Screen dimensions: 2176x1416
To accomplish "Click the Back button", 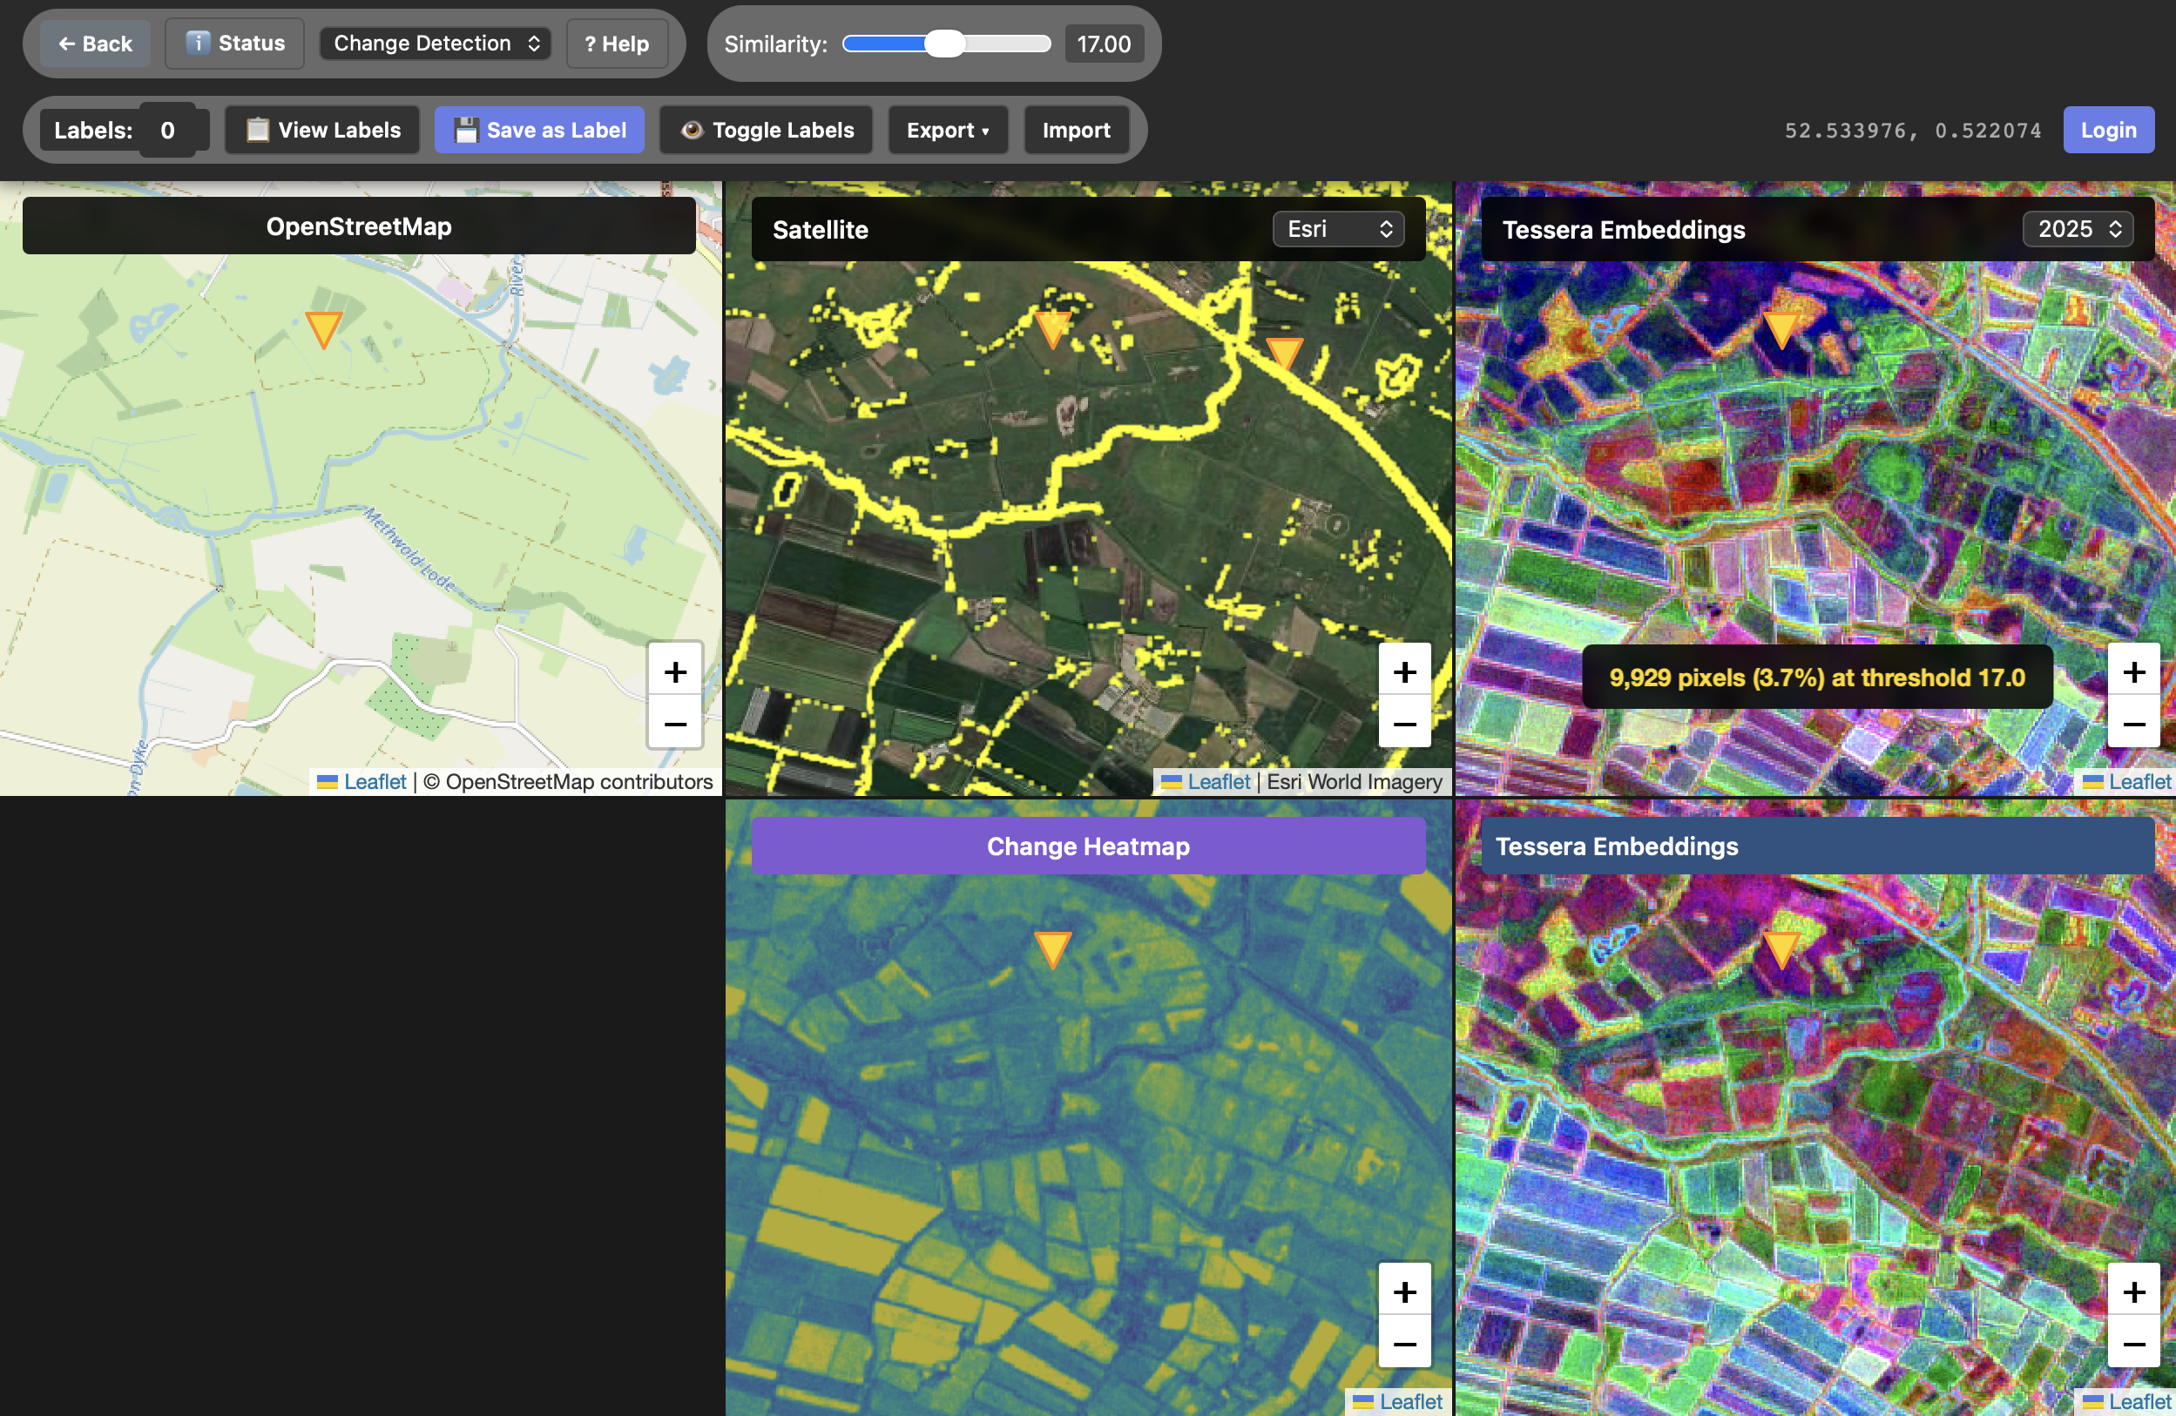I will [95, 43].
